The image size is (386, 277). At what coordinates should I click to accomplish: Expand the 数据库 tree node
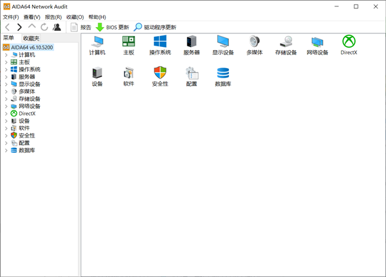click(6, 150)
